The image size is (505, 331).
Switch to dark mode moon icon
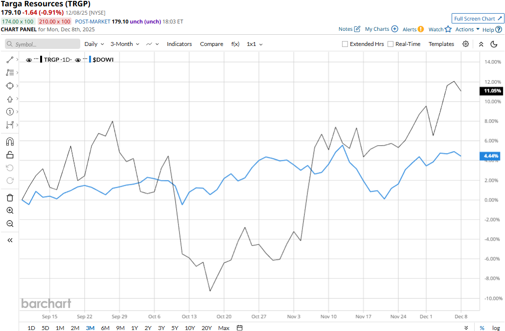pos(494,44)
